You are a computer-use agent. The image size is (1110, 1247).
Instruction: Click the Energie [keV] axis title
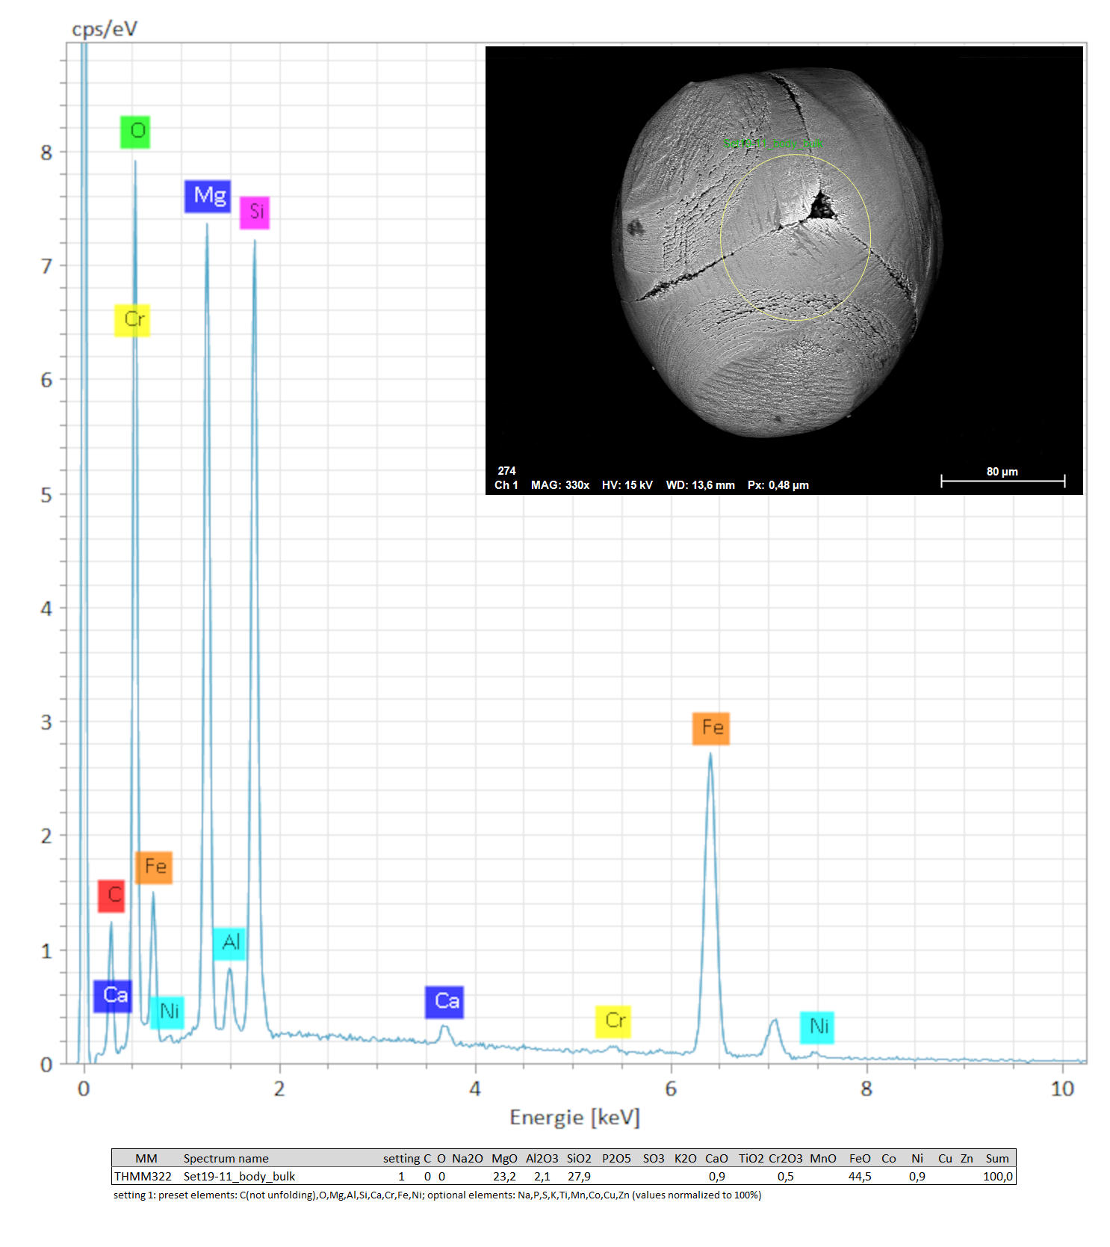[x=574, y=1117]
